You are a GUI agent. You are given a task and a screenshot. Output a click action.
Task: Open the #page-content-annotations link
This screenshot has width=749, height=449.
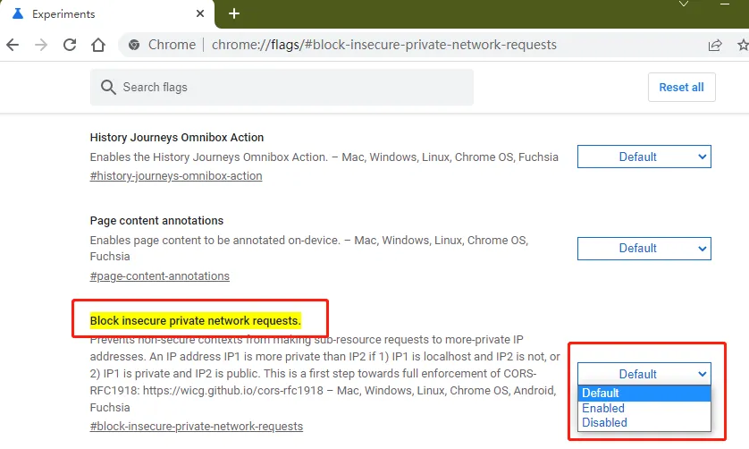(160, 276)
